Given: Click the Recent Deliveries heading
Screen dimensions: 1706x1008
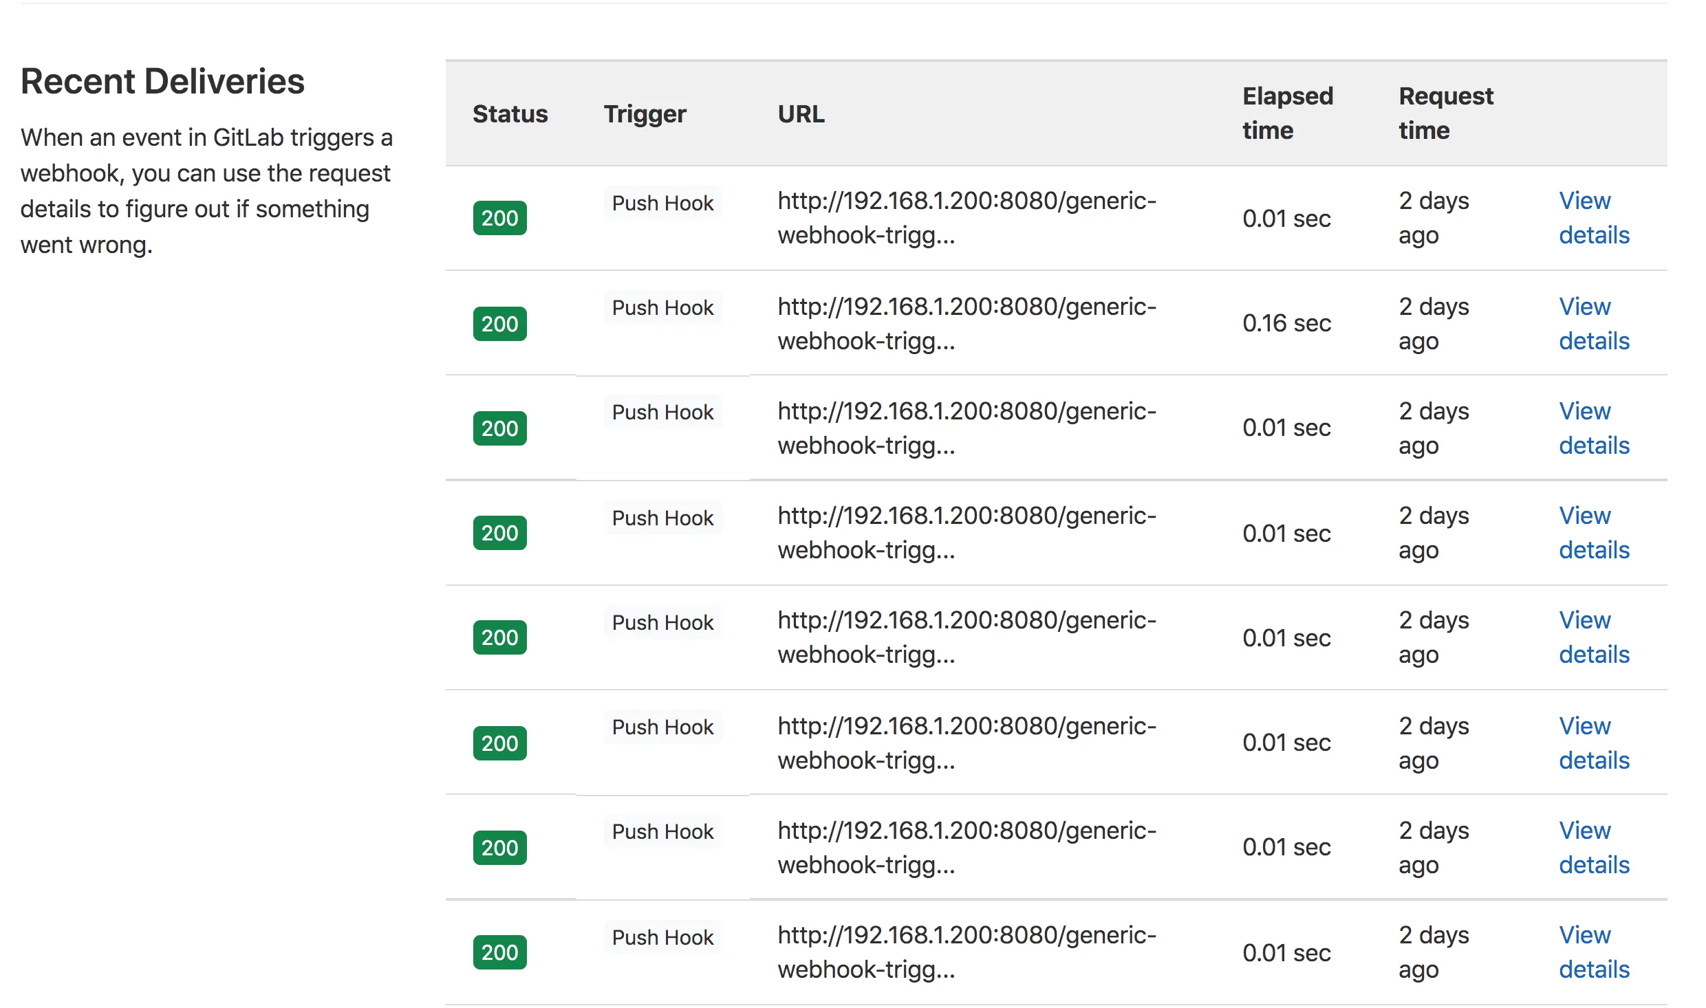Looking at the screenshot, I should pos(162,81).
